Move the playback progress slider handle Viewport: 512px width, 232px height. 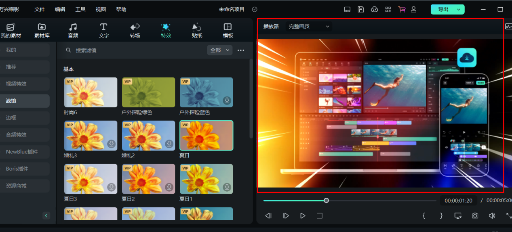327,201
